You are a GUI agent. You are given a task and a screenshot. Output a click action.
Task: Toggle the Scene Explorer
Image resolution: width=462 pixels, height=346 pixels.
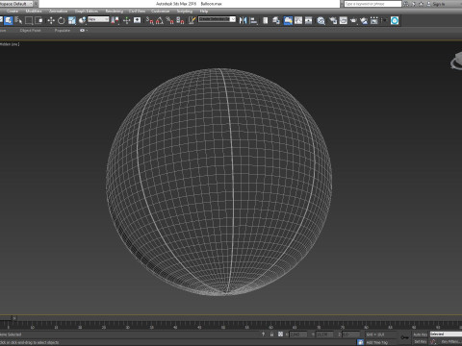[x=266, y=20]
